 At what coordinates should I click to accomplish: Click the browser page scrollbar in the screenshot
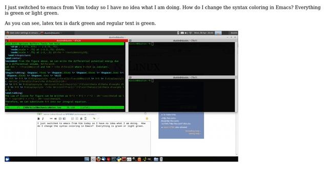point(237,134)
